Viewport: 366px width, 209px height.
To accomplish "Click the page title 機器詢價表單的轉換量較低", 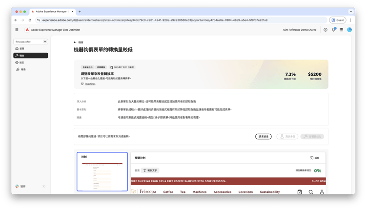I will [103, 49].
